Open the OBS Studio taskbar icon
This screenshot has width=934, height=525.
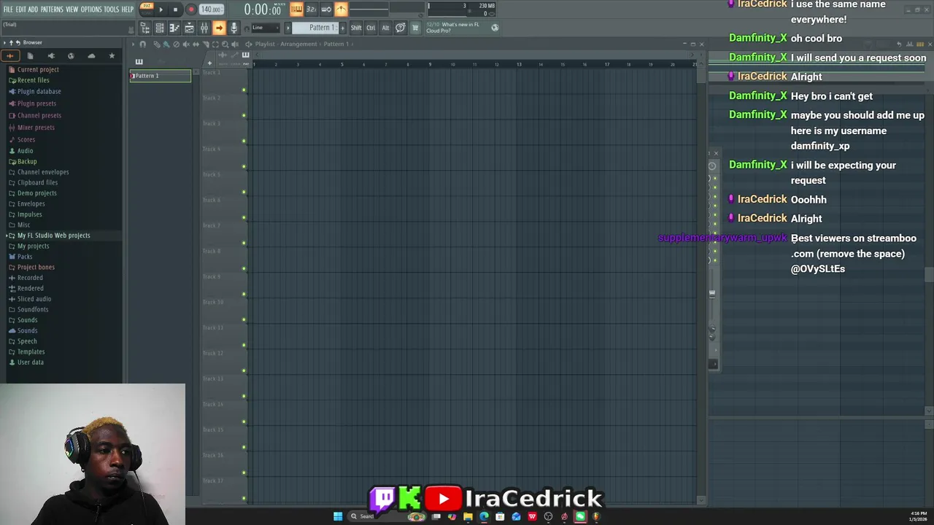pyautogui.click(x=548, y=516)
